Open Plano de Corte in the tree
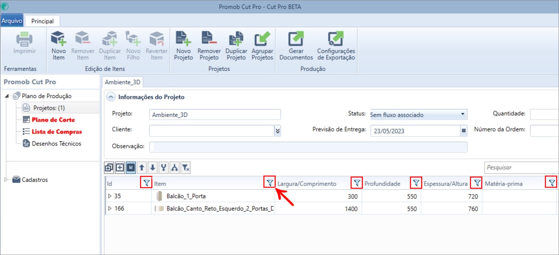This screenshot has height=255, width=559. coord(53,120)
